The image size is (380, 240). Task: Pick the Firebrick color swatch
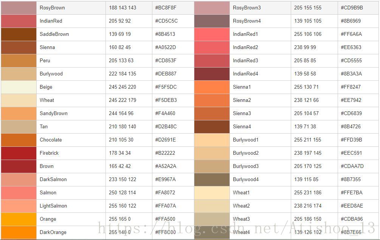click(x=19, y=153)
